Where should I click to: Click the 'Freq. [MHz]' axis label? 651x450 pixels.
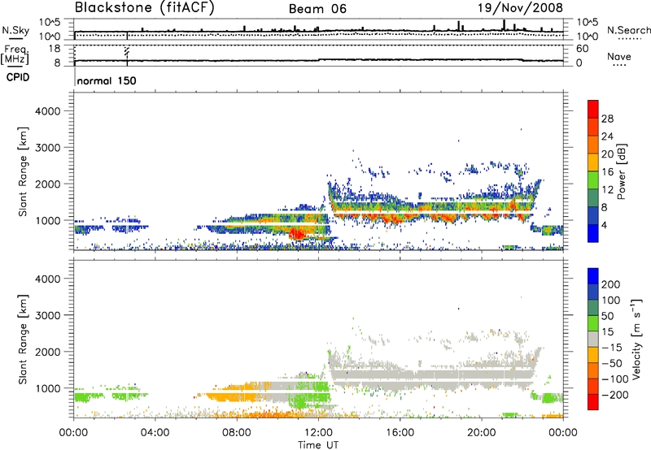[15, 54]
